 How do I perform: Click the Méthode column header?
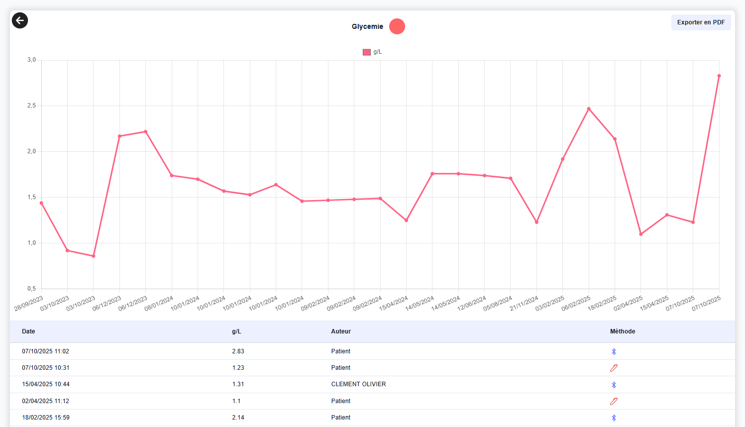[623, 331]
